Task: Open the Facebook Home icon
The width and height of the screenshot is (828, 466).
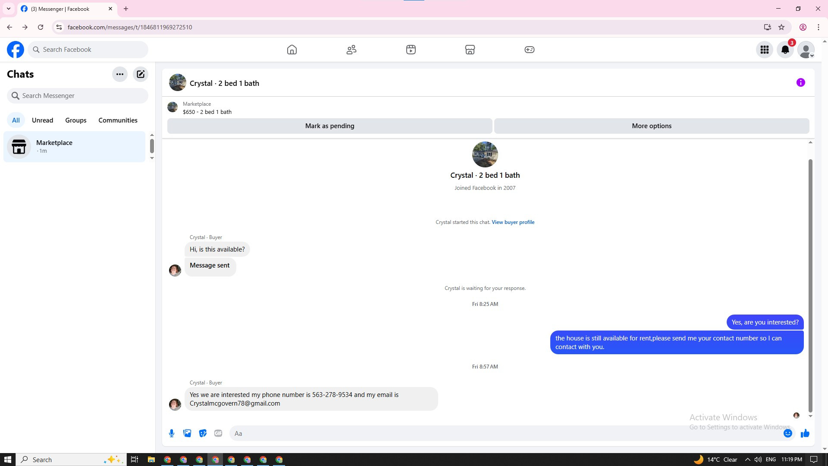Action: pos(292,50)
